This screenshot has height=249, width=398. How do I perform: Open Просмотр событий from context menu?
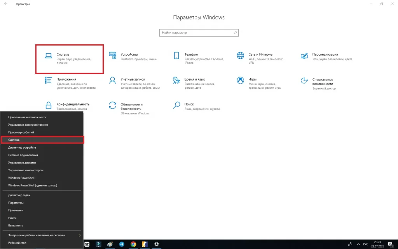click(x=42, y=132)
